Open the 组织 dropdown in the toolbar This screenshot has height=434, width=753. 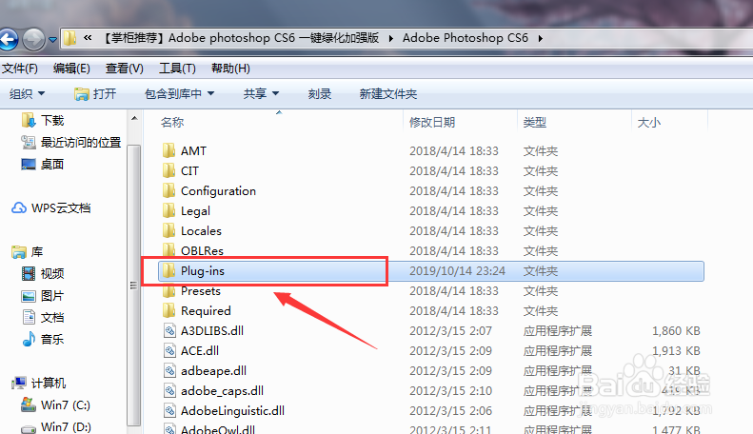(27, 93)
